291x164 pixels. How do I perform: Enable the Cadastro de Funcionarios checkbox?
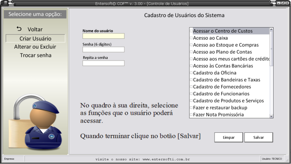pyautogui.click(x=191, y=94)
